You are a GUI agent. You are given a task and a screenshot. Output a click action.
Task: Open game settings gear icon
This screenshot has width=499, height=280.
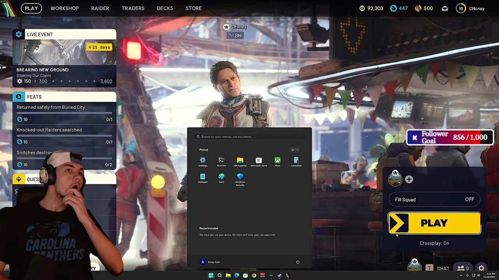(481, 268)
